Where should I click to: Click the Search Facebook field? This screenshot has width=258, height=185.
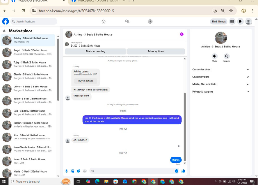[x=34, y=21]
